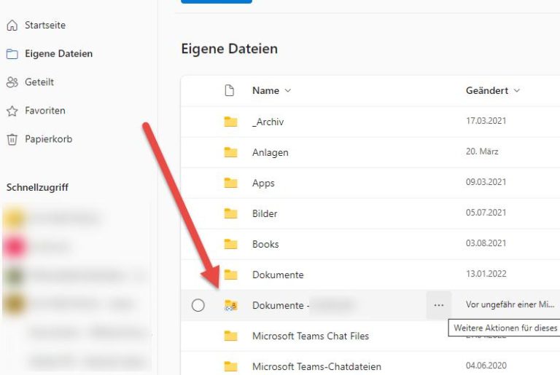Viewport: 560px width, 375px height.
Task: Click the Apps folder icon
Action: click(230, 183)
